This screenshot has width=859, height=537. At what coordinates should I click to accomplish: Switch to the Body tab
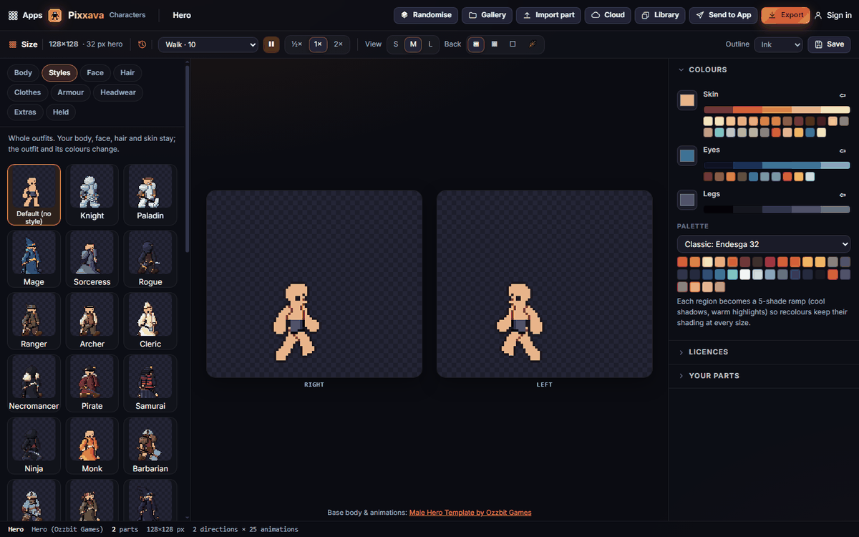[x=23, y=73]
